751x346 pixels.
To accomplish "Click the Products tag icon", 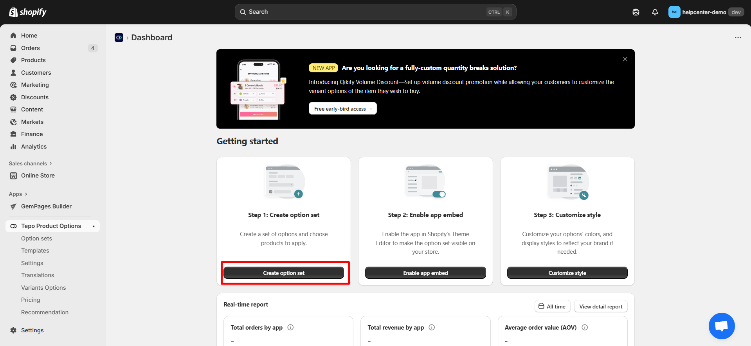I will 13,60.
